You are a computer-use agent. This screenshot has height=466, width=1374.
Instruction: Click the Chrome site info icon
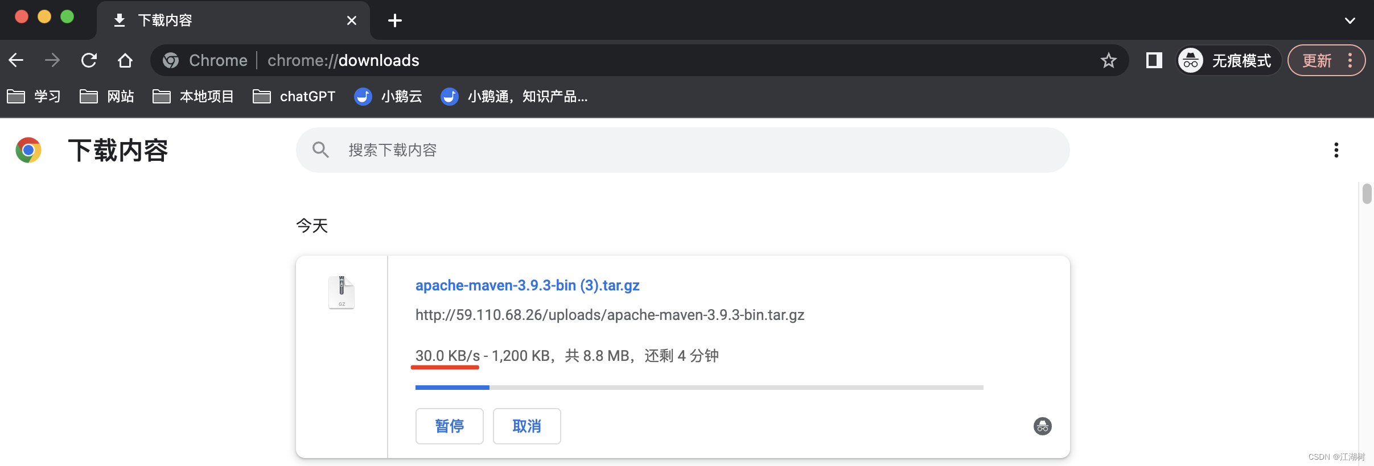(171, 60)
